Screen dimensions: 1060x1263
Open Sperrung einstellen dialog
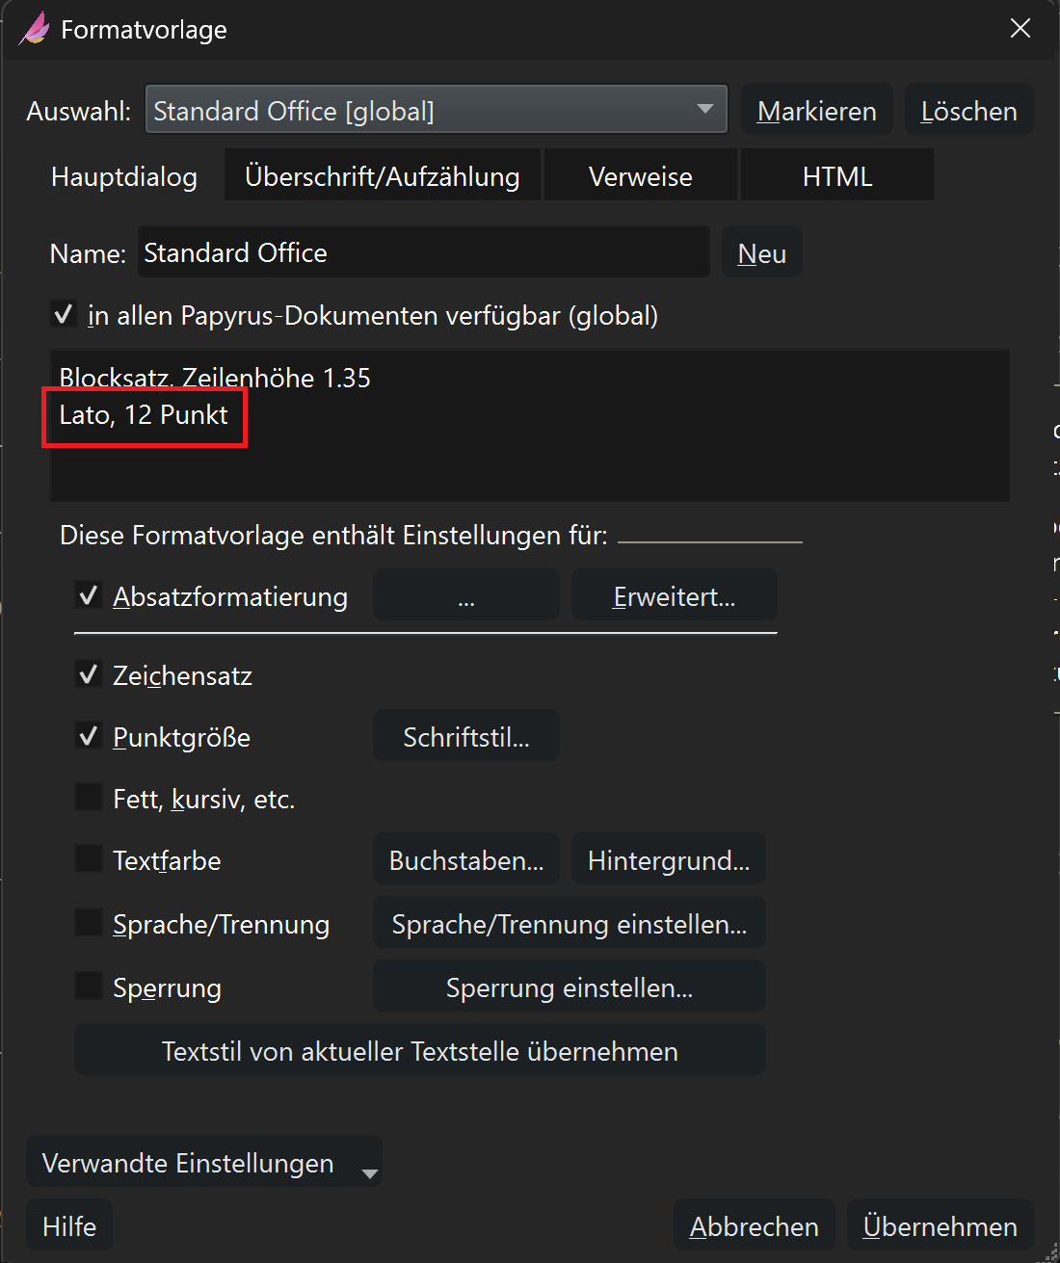(570, 987)
